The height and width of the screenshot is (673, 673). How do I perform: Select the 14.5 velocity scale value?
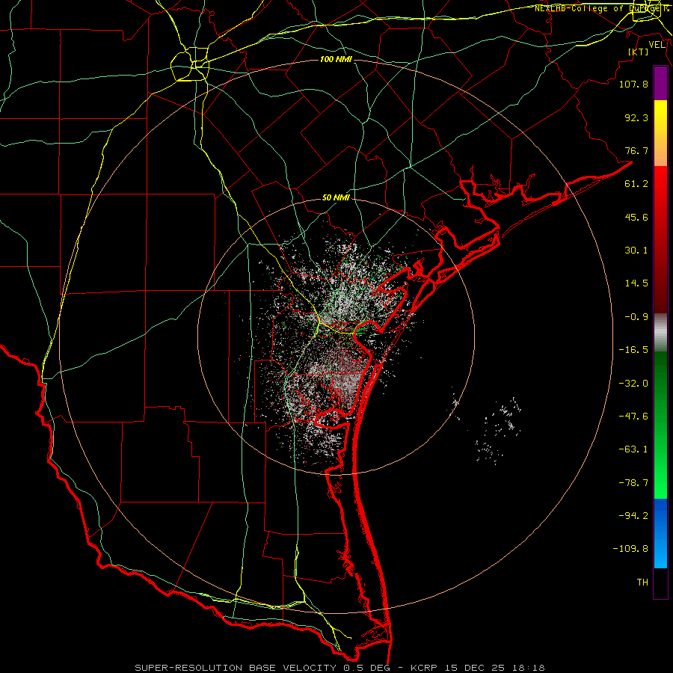636,283
